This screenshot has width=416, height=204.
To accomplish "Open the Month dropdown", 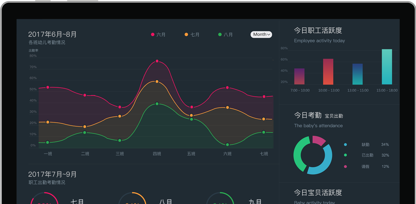I will click(x=261, y=35).
